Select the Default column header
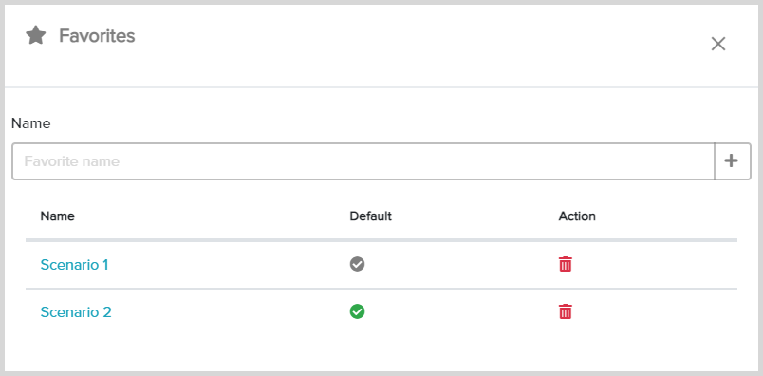The image size is (763, 376). [x=371, y=216]
